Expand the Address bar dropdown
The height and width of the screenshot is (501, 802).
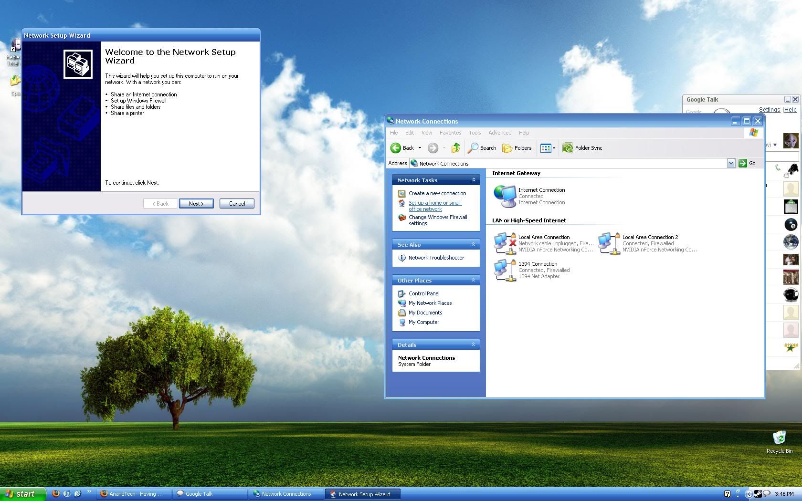pos(730,163)
